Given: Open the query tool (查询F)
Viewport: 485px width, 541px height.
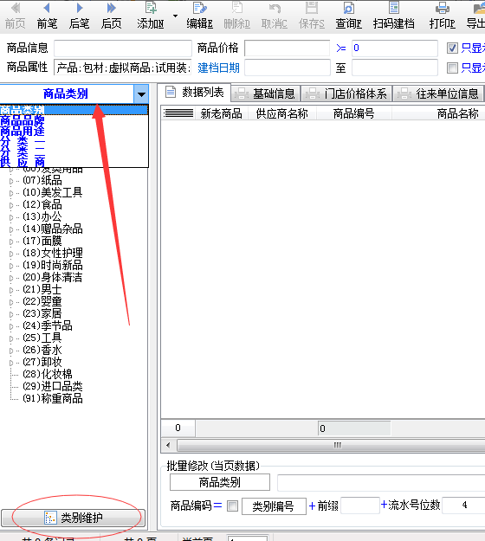Looking at the screenshot, I should point(349,16).
